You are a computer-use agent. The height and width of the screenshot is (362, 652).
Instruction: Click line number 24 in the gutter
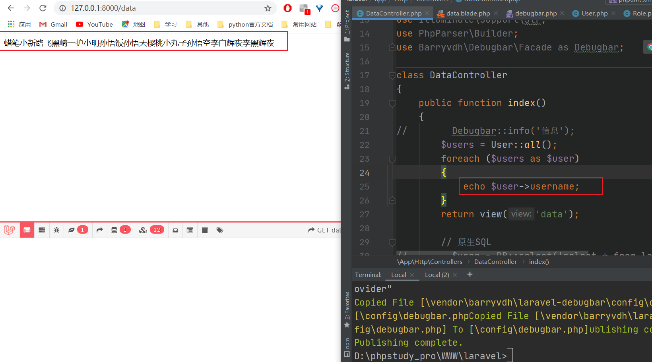364,173
